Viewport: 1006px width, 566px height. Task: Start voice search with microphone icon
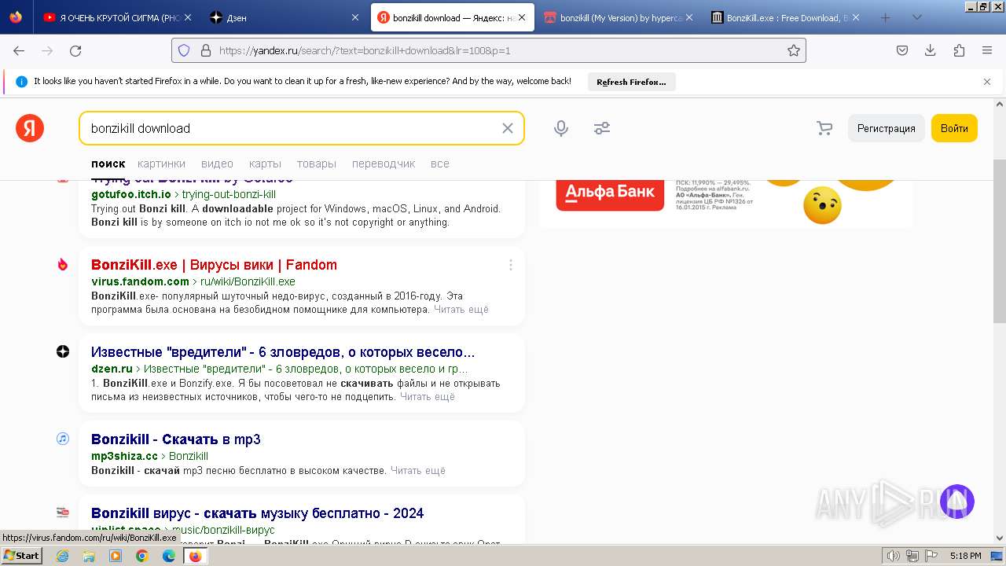click(x=561, y=128)
